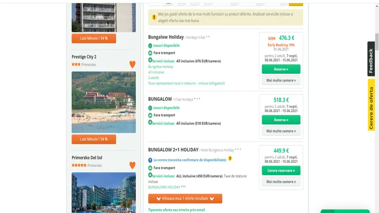This screenshot has width=379, height=213.
Task: Click the yellow question mark help icon
Action: pos(230,159)
